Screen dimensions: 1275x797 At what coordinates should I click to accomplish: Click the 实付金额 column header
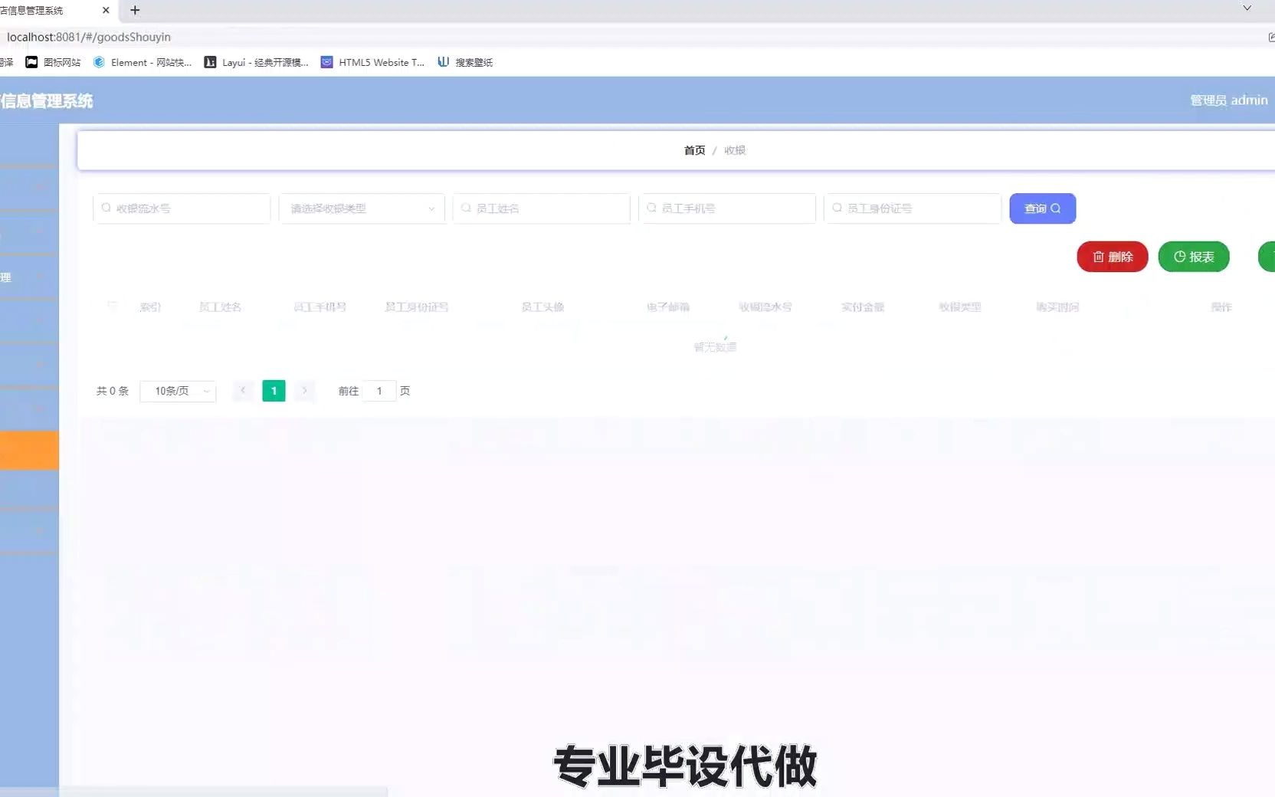click(862, 307)
